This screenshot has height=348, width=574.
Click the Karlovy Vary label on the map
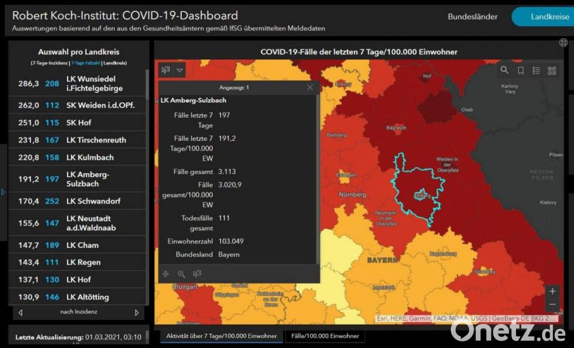pyautogui.click(x=509, y=89)
